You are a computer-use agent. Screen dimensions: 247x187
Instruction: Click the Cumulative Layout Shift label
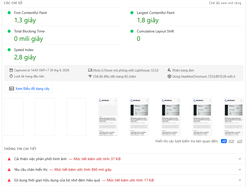tap(155, 31)
